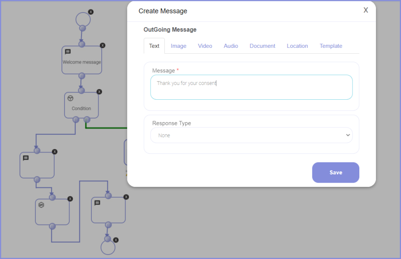The width and height of the screenshot is (401, 259).
Task: Delete the API node
Action: pos(70,199)
